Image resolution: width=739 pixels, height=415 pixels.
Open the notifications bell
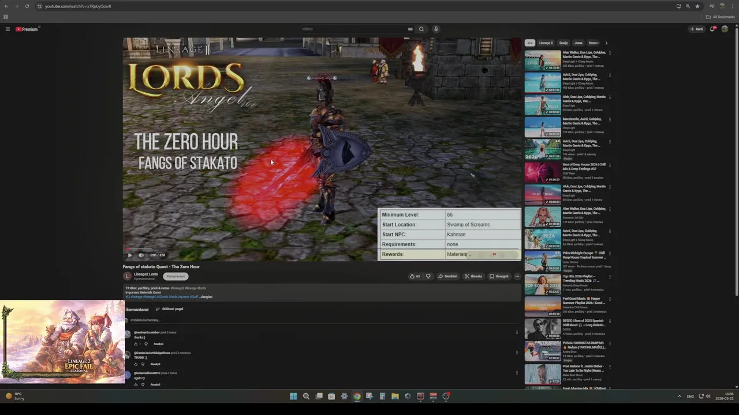(x=713, y=29)
